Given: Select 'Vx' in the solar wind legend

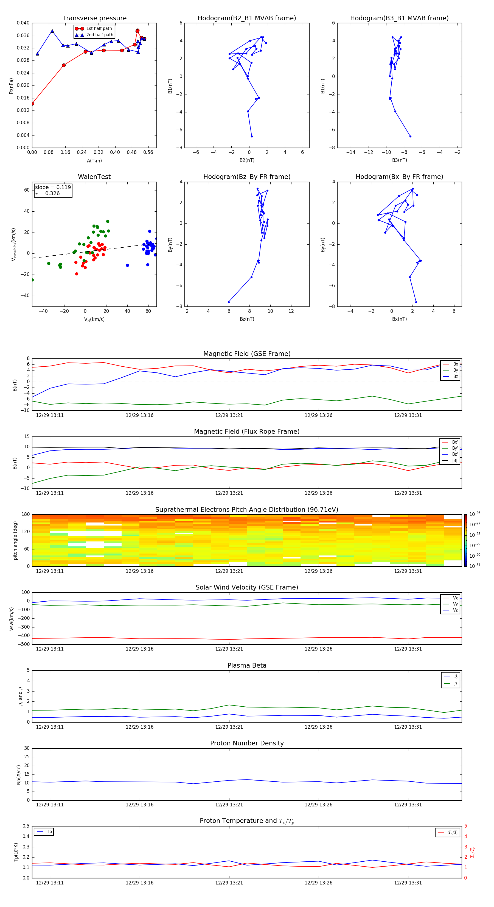Looking at the screenshot, I should (x=450, y=598).
